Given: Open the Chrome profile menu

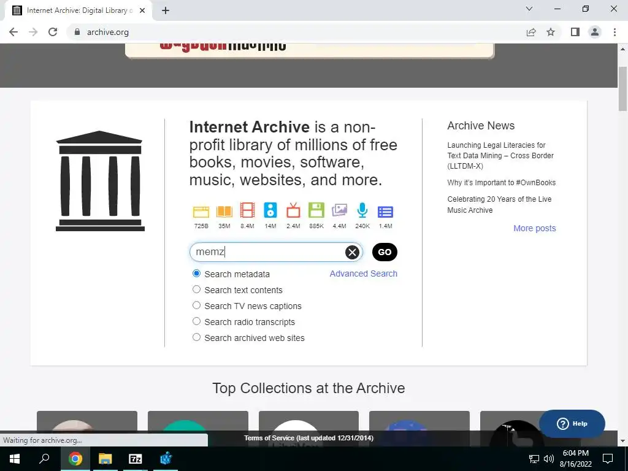Looking at the screenshot, I should pyautogui.click(x=595, y=32).
